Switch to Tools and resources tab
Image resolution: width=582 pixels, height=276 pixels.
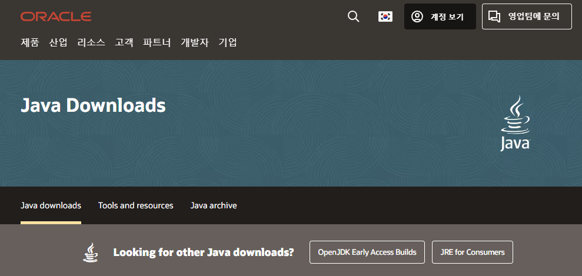click(136, 205)
